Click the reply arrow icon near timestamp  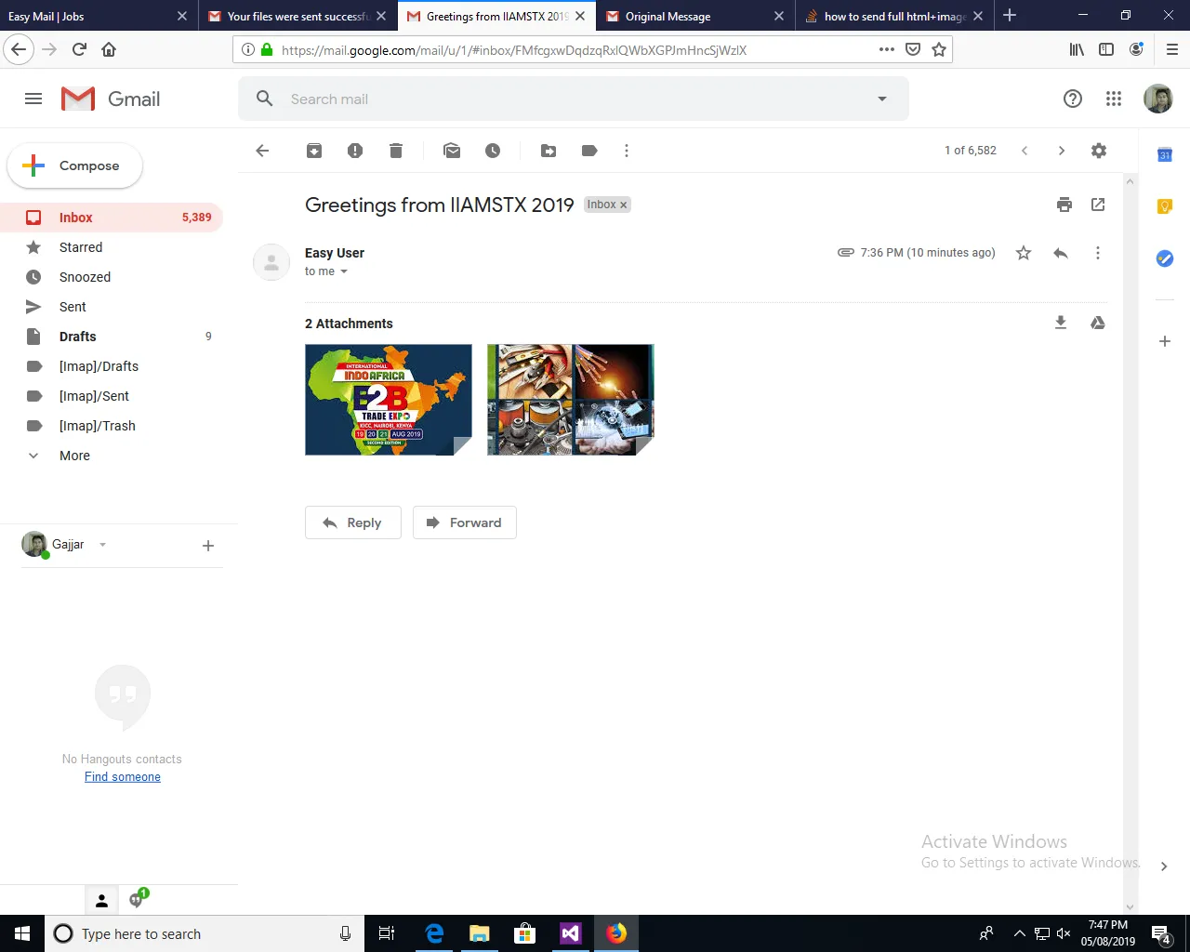coord(1061,253)
